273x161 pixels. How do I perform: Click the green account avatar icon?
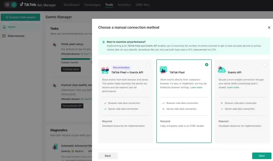pos(14,5)
